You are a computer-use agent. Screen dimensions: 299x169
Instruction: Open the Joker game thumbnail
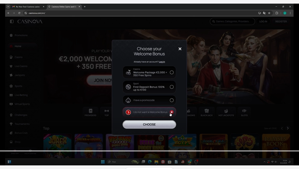pyautogui.click(x=57, y=146)
